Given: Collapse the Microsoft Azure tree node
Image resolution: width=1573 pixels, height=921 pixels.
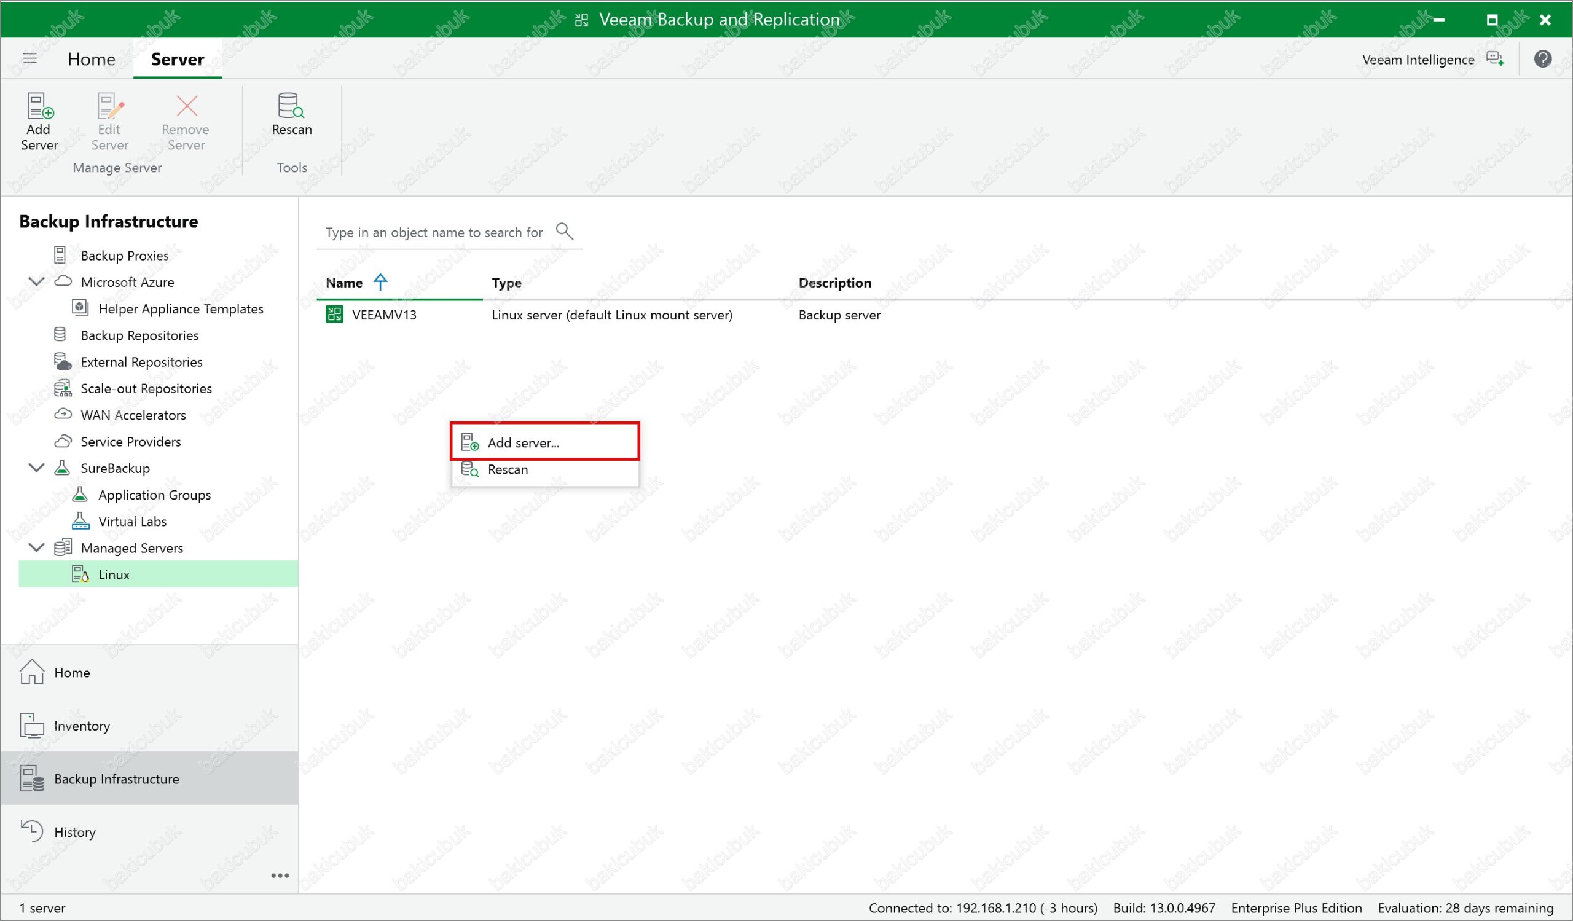Looking at the screenshot, I should (x=37, y=281).
